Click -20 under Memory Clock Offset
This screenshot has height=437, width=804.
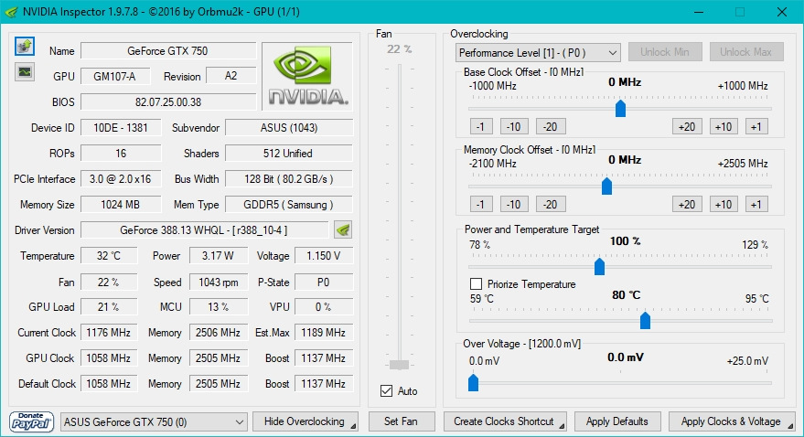click(551, 205)
